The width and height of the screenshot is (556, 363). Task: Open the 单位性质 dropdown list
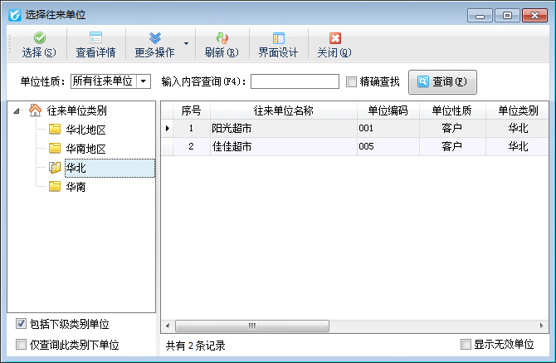(144, 81)
